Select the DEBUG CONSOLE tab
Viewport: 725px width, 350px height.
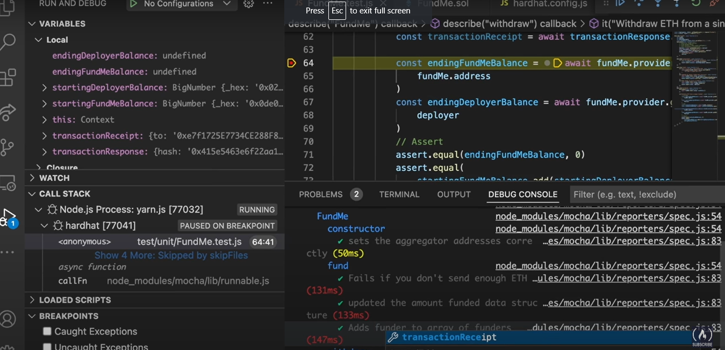(522, 194)
